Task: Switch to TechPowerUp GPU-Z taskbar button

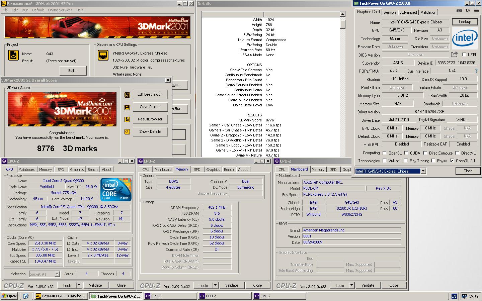Action: click(x=115, y=296)
